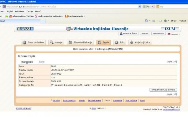The image size is (188, 117).
Task: Click the Pomoč v živo button
Action: (x=128, y=34)
